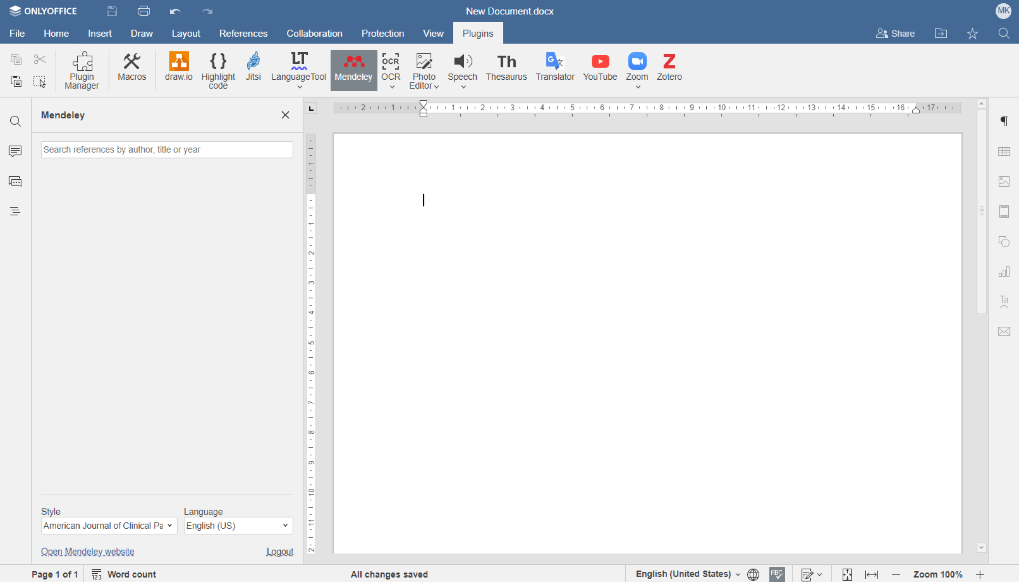Launch the Zotero plugin

669,67
